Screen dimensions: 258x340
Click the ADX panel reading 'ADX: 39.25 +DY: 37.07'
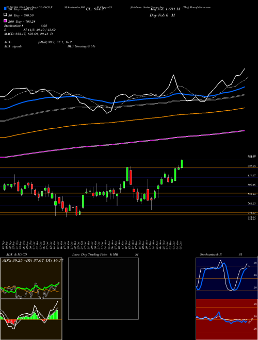point(33,260)
